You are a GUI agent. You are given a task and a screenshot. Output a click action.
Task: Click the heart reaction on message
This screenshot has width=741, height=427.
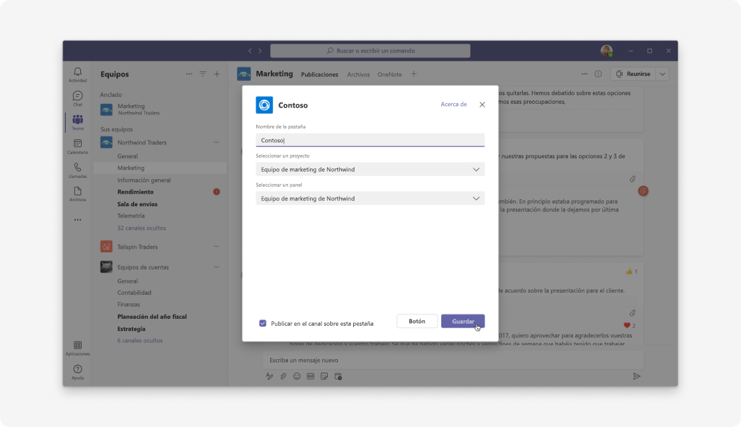click(627, 325)
